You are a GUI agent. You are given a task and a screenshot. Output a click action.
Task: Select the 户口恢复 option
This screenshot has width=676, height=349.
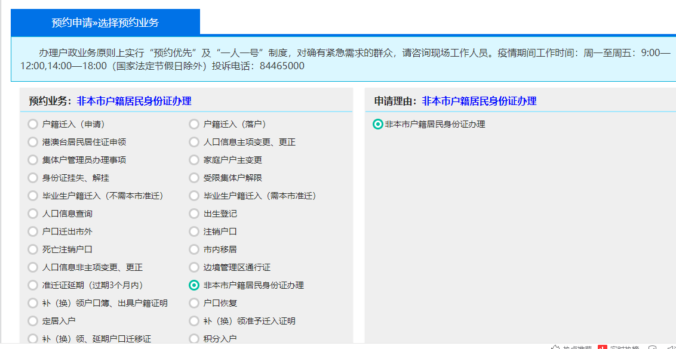coord(194,303)
